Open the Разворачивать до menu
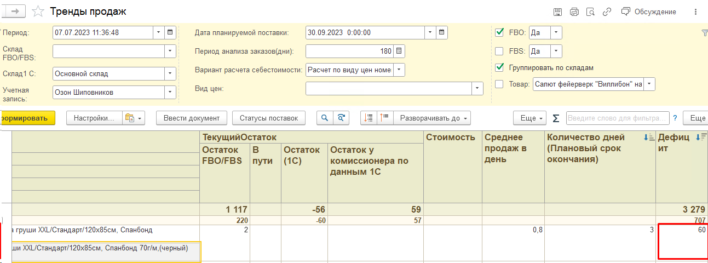 [433, 118]
